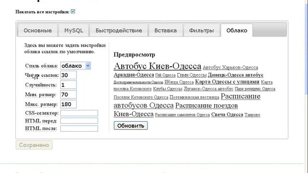The width and height of the screenshot is (308, 173).
Task: Click the Макс. размер field
Action: pyautogui.click(x=68, y=104)
